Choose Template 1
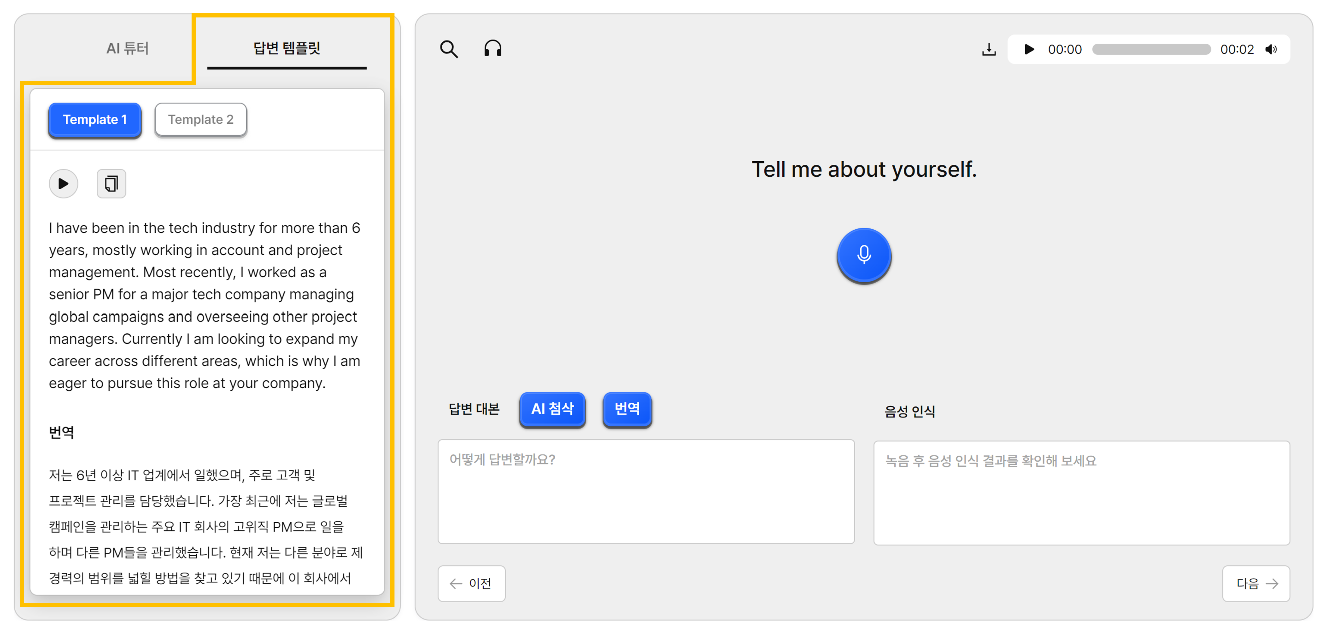 (x=95, y=120)
